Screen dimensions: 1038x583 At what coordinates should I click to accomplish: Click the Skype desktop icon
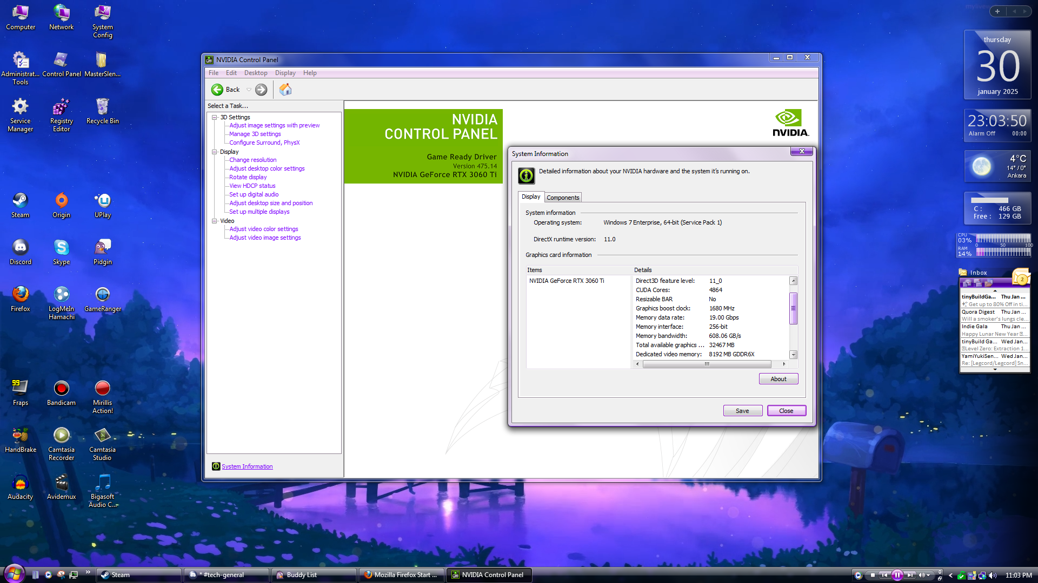(61, 253)
